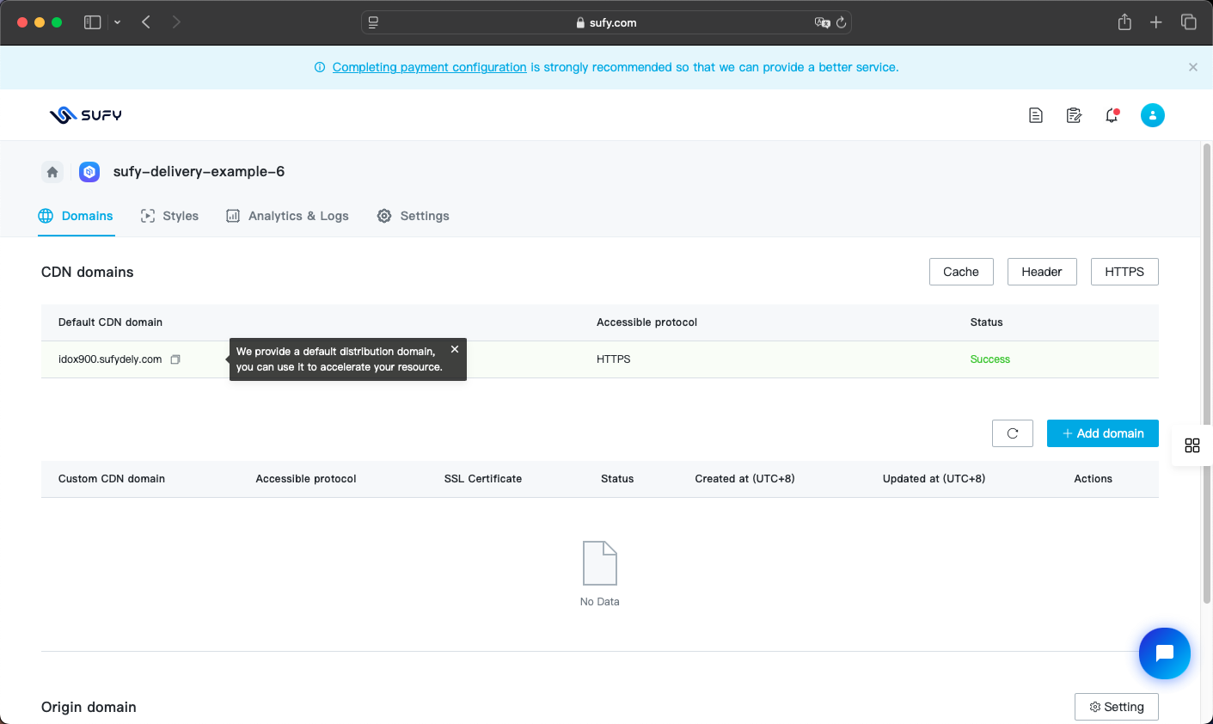
Task: Go back to the previous page
Action: (x=146, y=22)
